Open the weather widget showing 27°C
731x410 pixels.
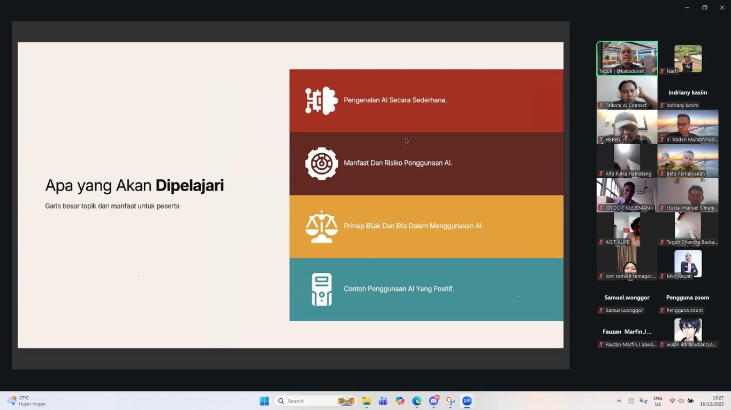26,401
